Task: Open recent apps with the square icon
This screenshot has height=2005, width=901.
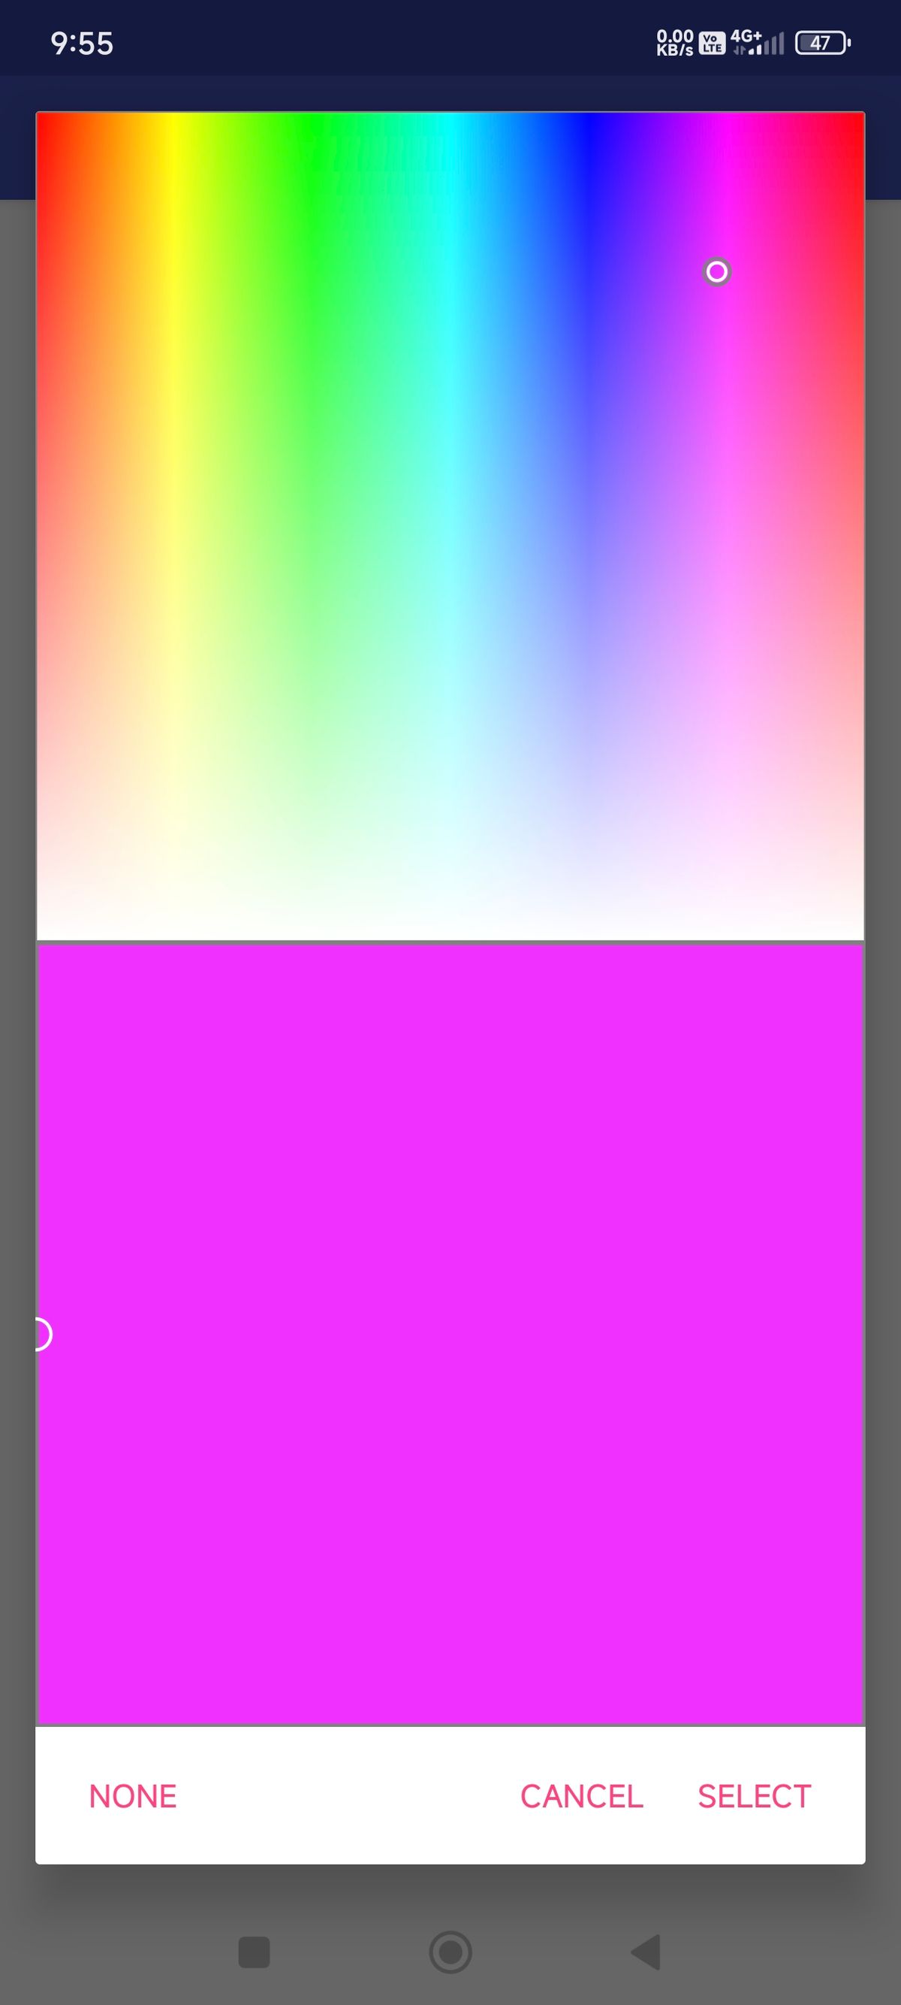Action: [255, 1952]
